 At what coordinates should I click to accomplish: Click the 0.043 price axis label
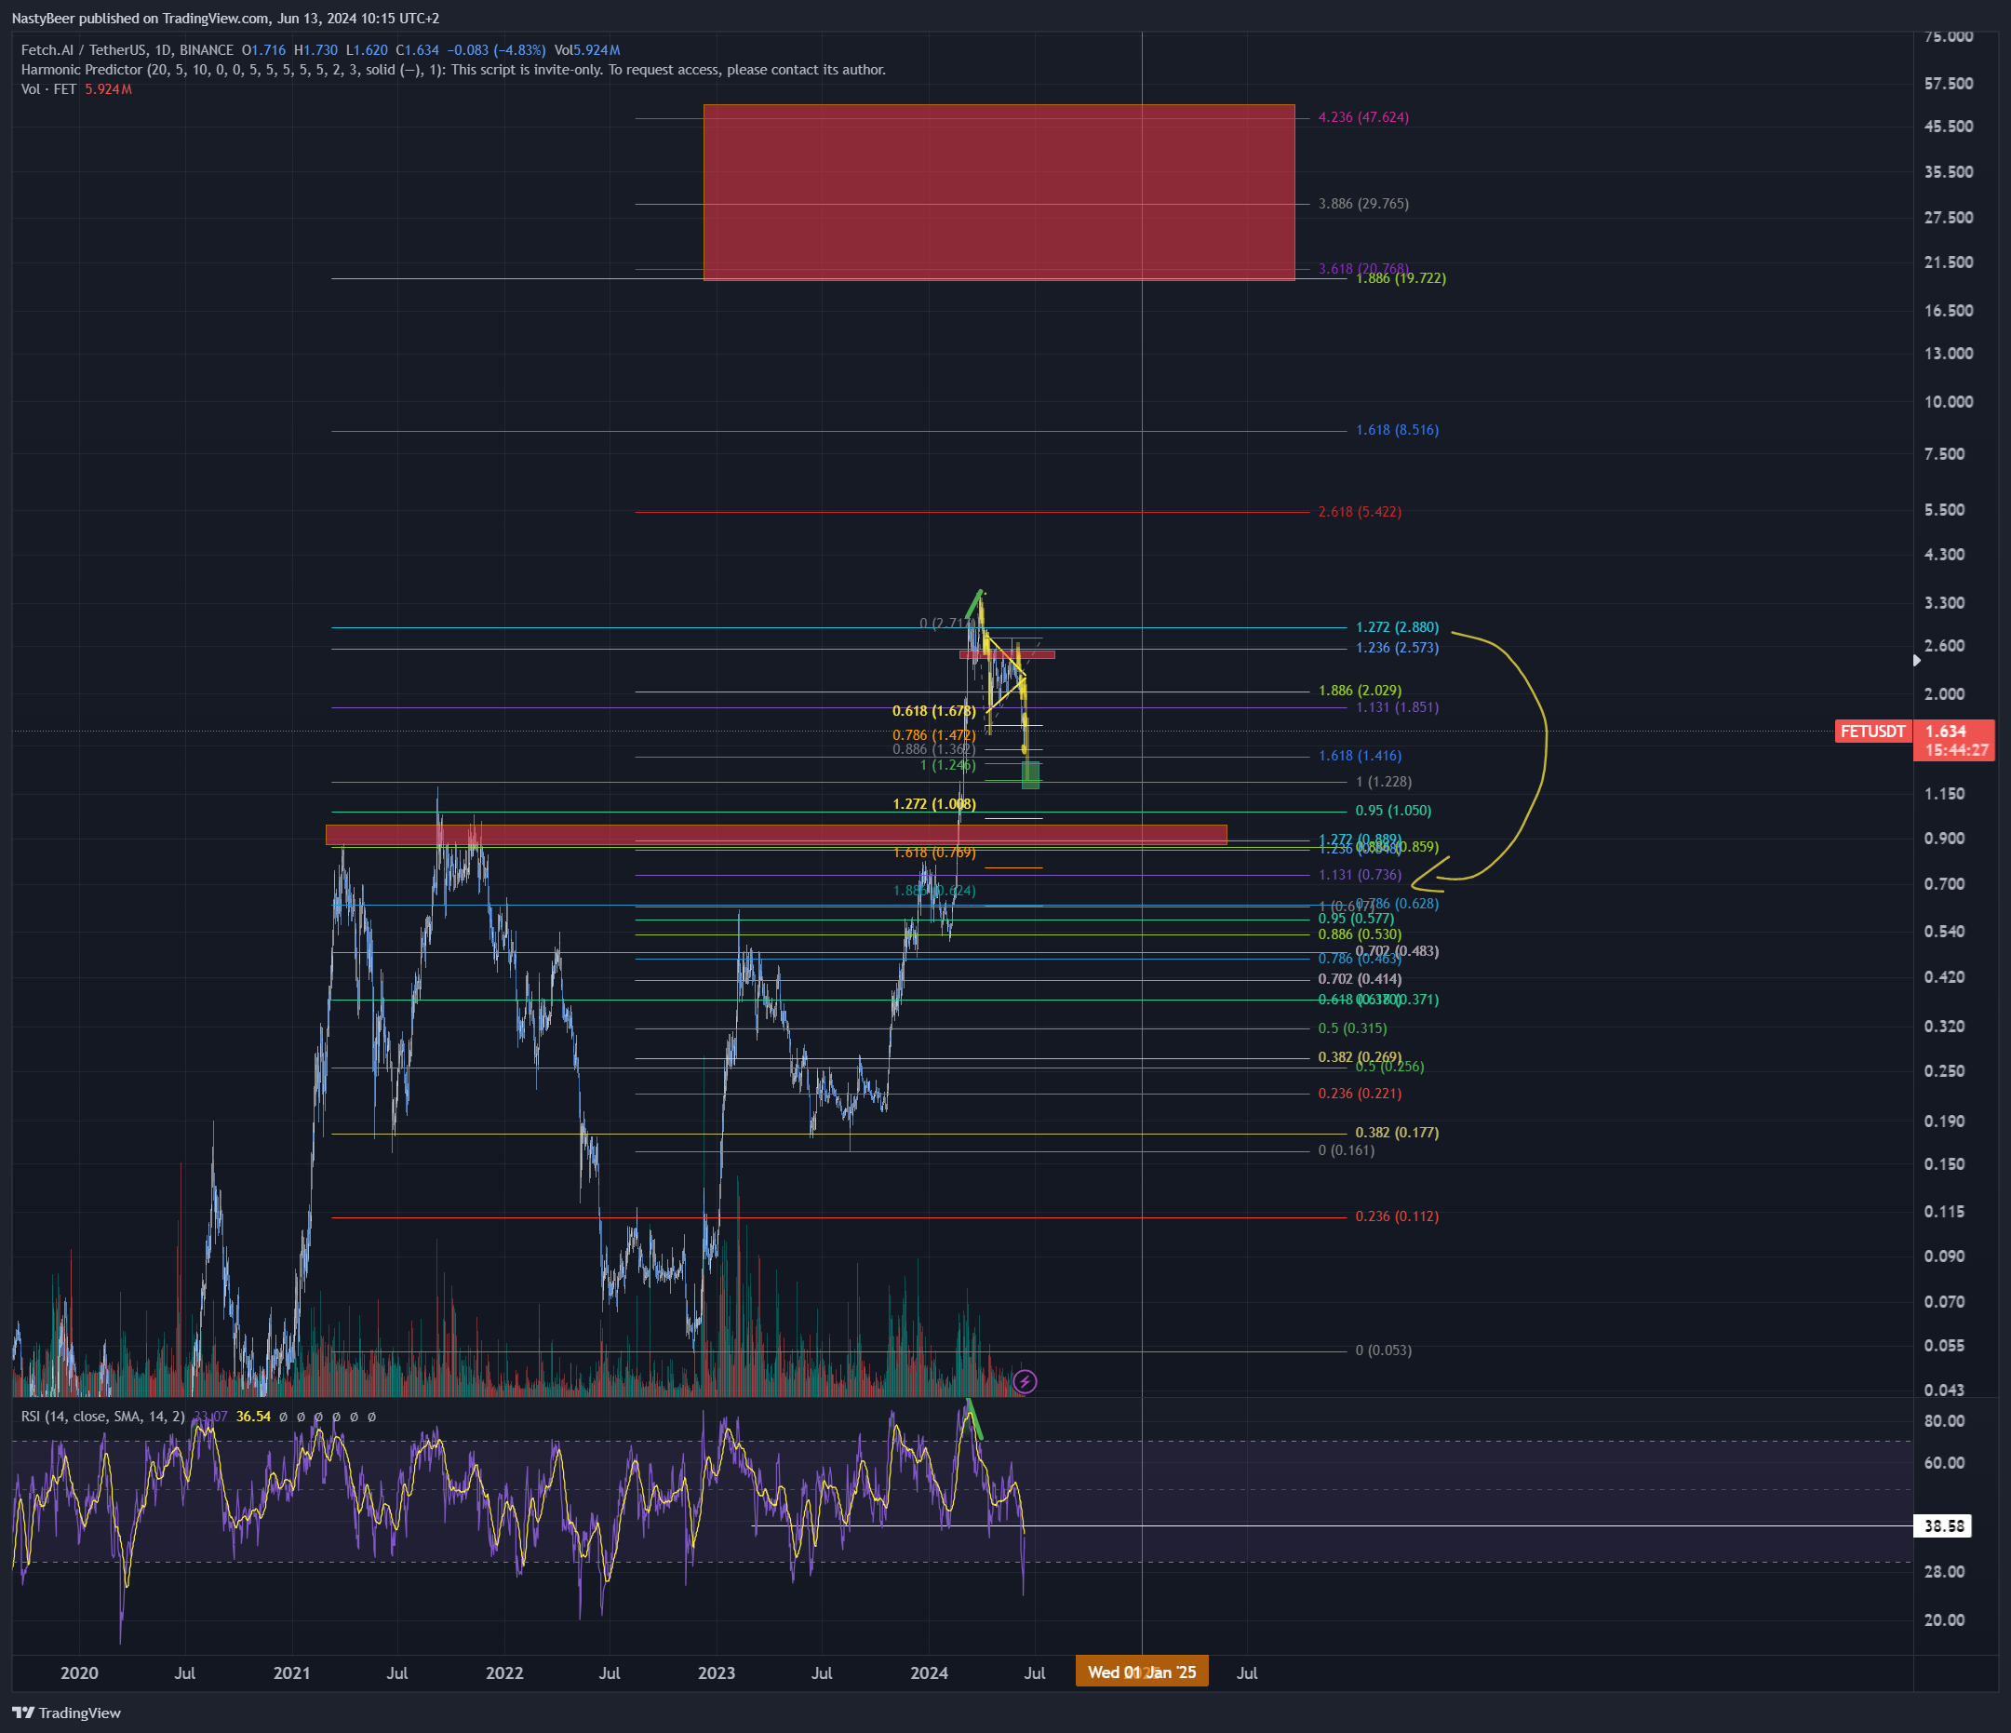pos(1944,1390)
